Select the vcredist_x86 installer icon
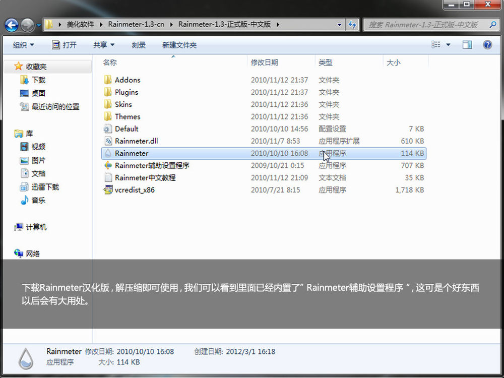This screenshot has width=504, height=378. tap(107, 190)
